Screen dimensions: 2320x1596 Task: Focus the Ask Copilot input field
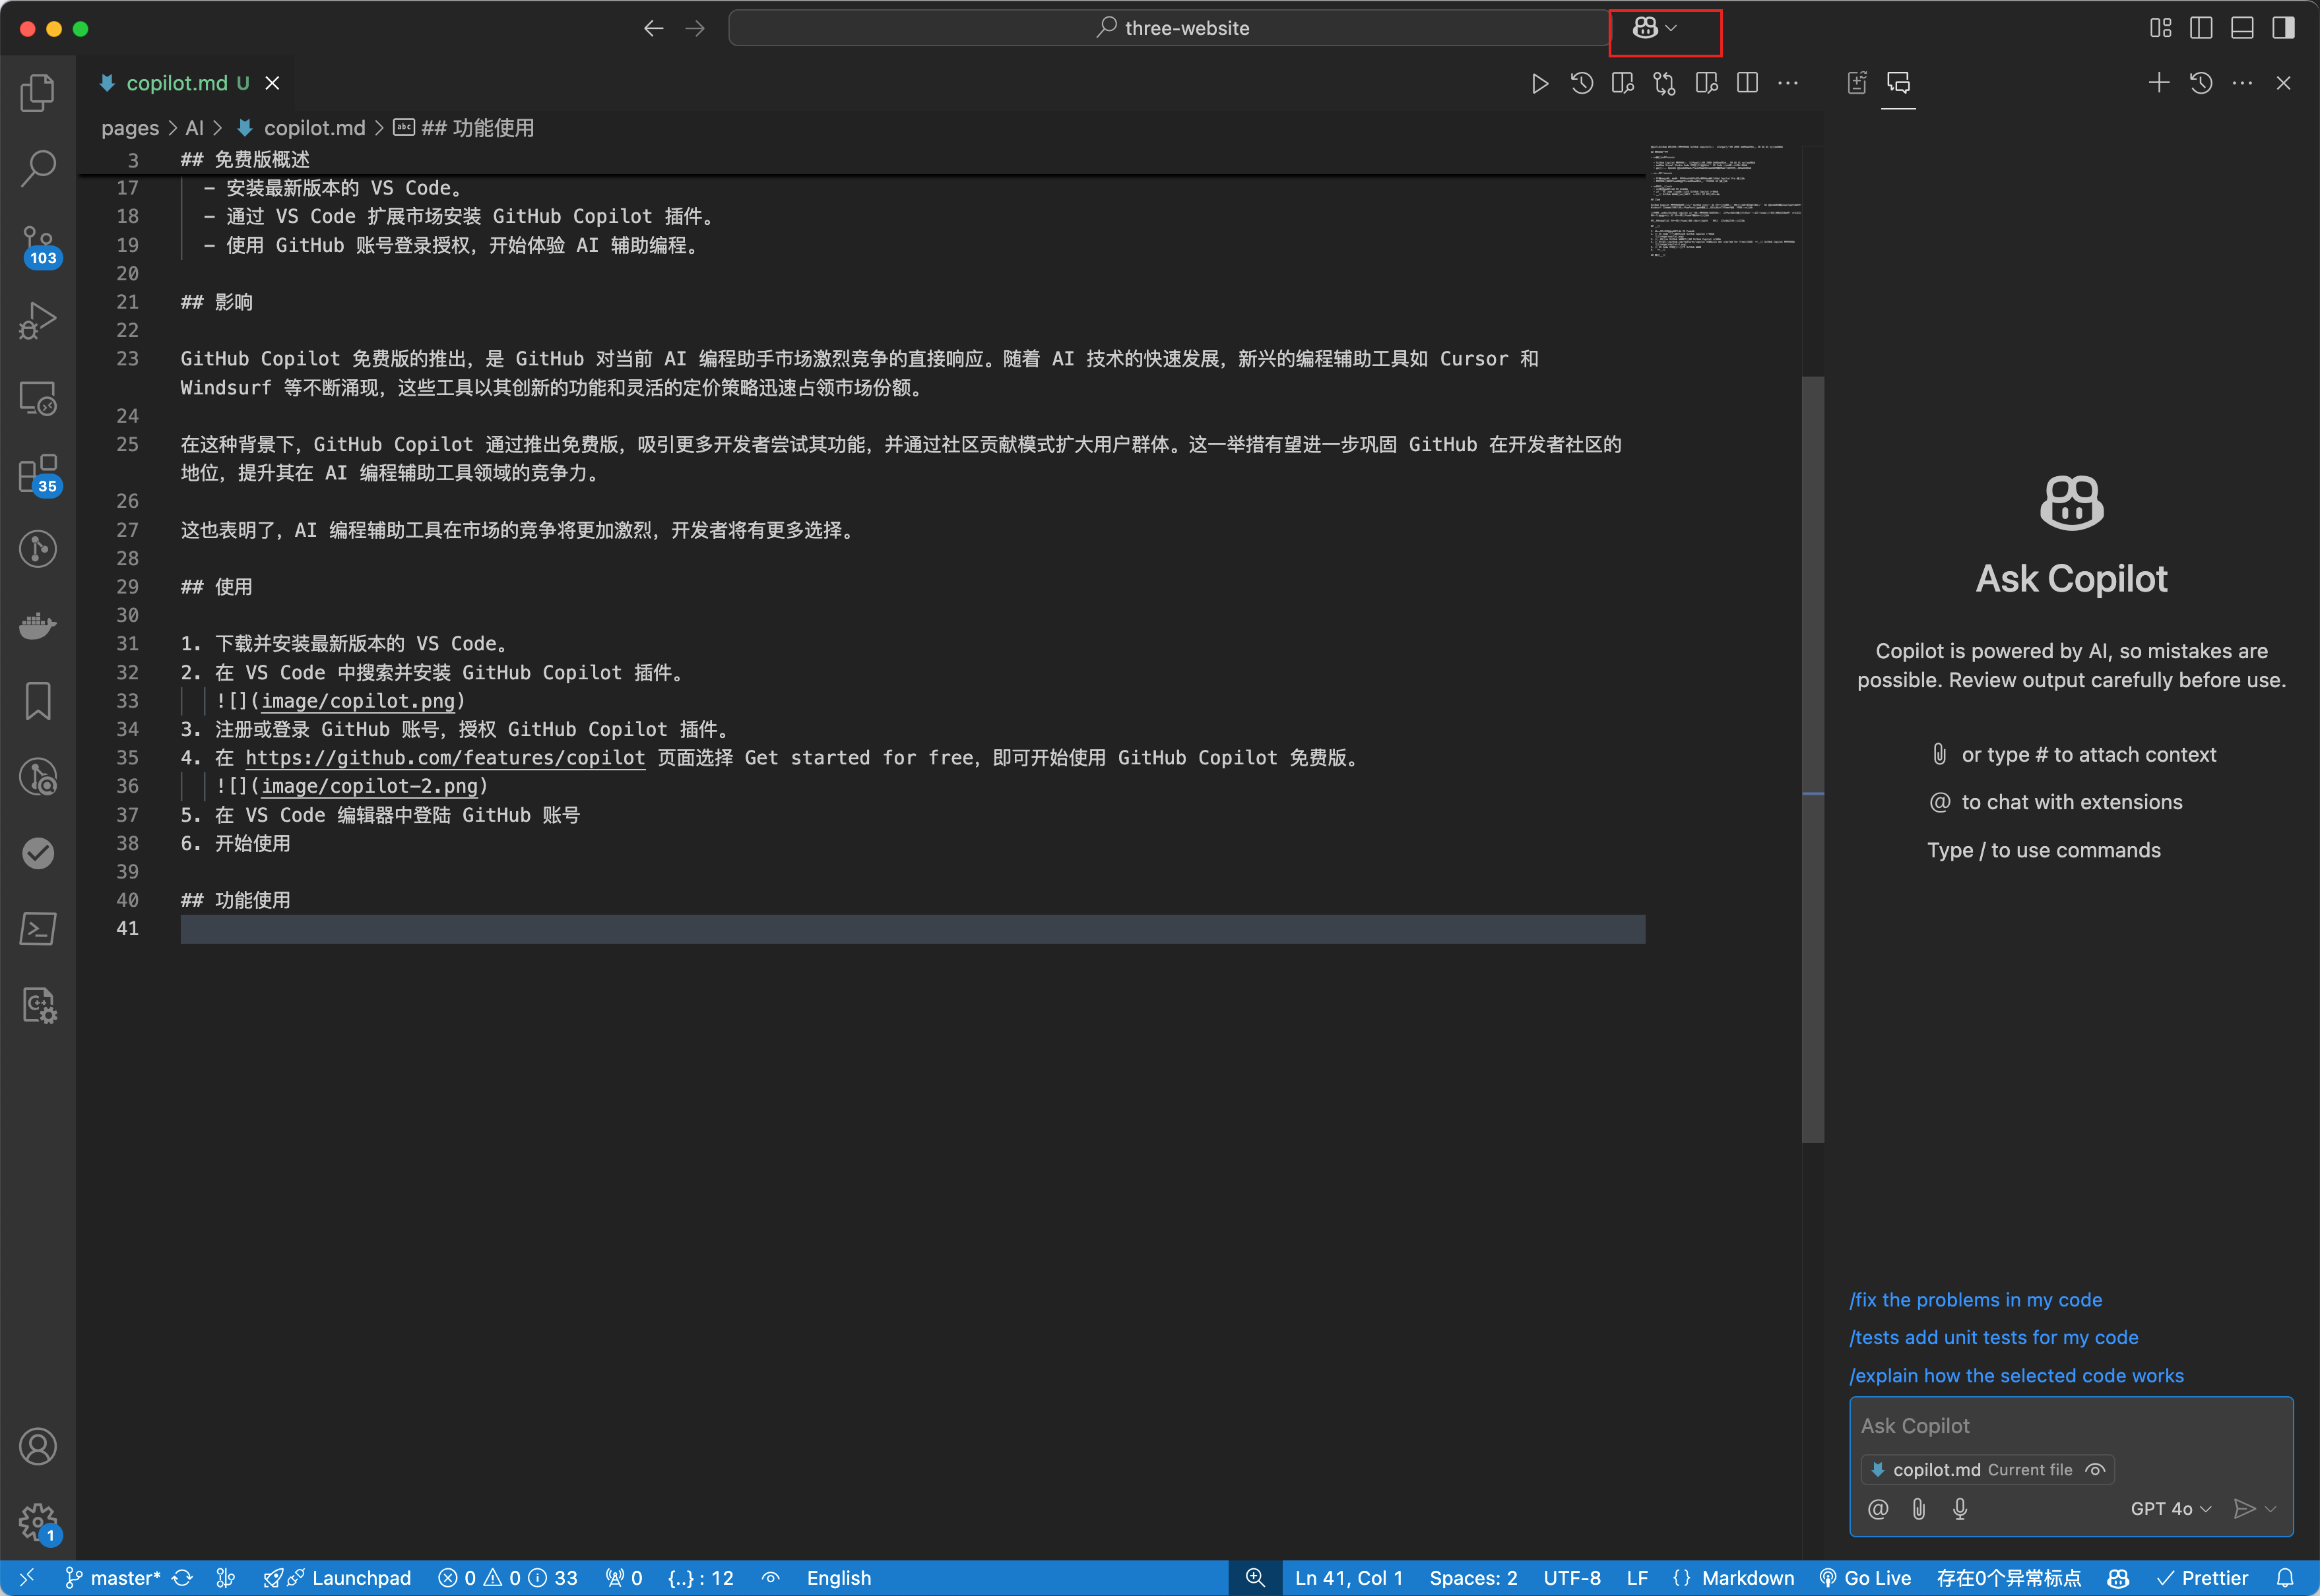tap(2070, 1426)
